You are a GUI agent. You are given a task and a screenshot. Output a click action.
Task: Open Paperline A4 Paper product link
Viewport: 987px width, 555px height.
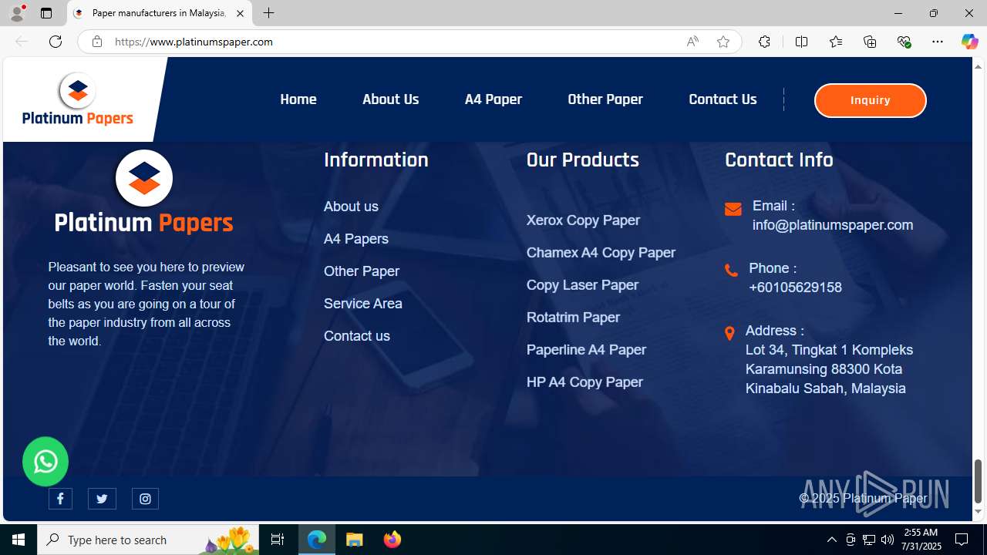point(586,350)
